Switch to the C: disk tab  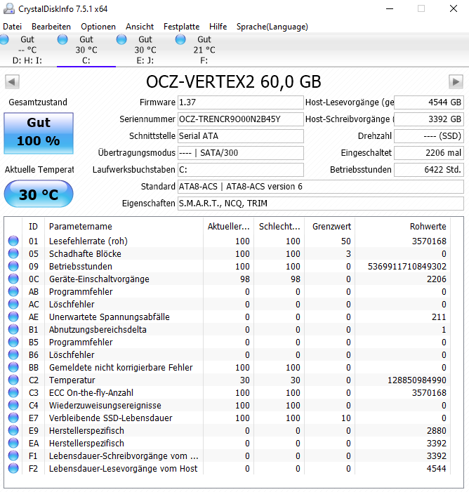tap(86, 50)
